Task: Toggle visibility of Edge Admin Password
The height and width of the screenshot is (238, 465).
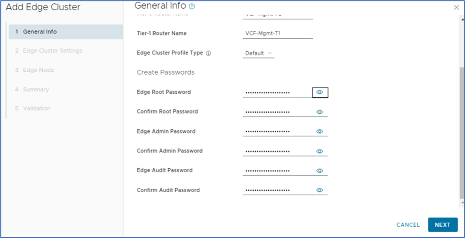Action: pyautogui.click(x=320, y=131)
